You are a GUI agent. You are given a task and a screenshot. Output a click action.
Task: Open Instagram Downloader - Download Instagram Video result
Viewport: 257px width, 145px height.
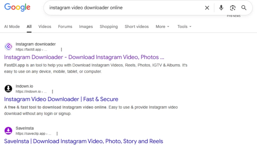[84, 57]
